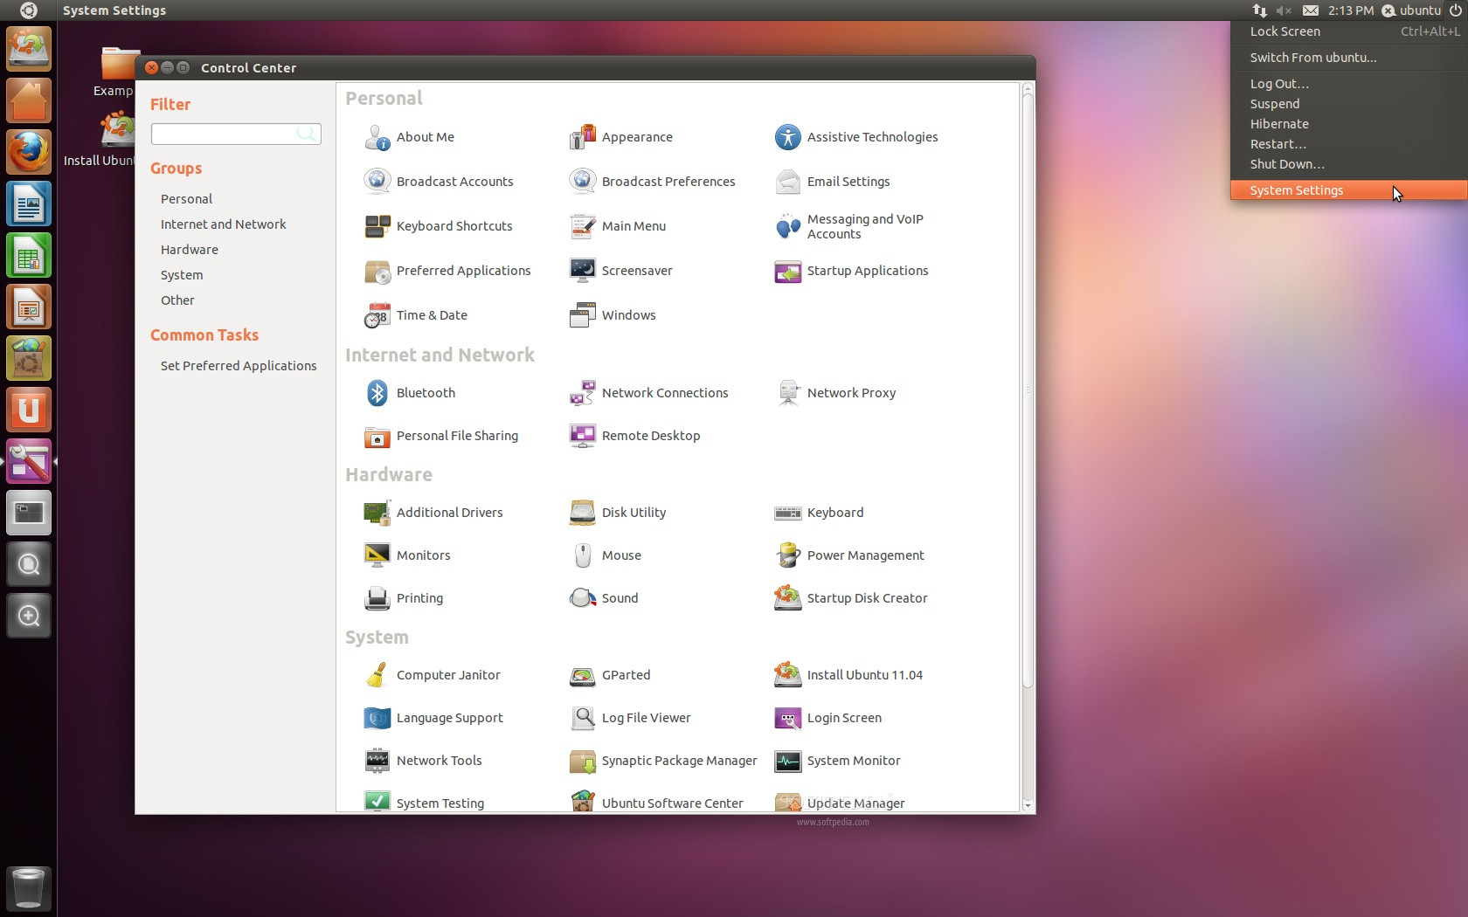Open Remote Desktop icon
Image resolution: width=1468 pixels, height=917 pixels.
click(x=583, y=436)
